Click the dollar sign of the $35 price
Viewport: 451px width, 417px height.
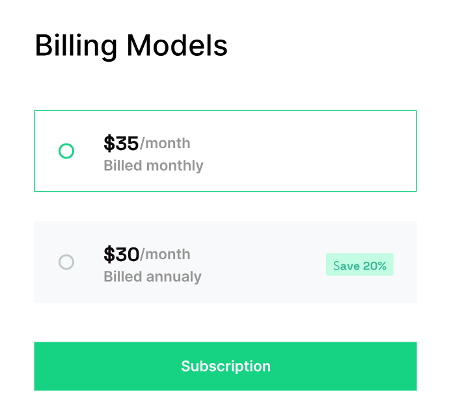pos(109,143)
